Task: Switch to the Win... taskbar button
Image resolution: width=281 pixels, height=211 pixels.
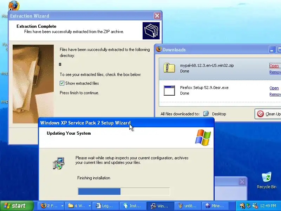Action: coord(160,206)
